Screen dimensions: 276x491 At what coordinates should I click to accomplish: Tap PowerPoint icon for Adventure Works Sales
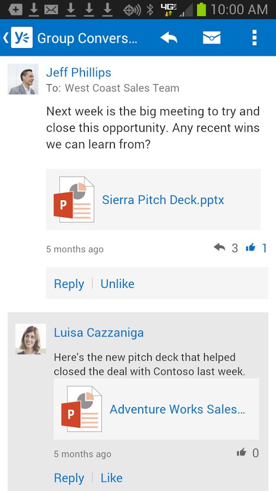(81, 409)
